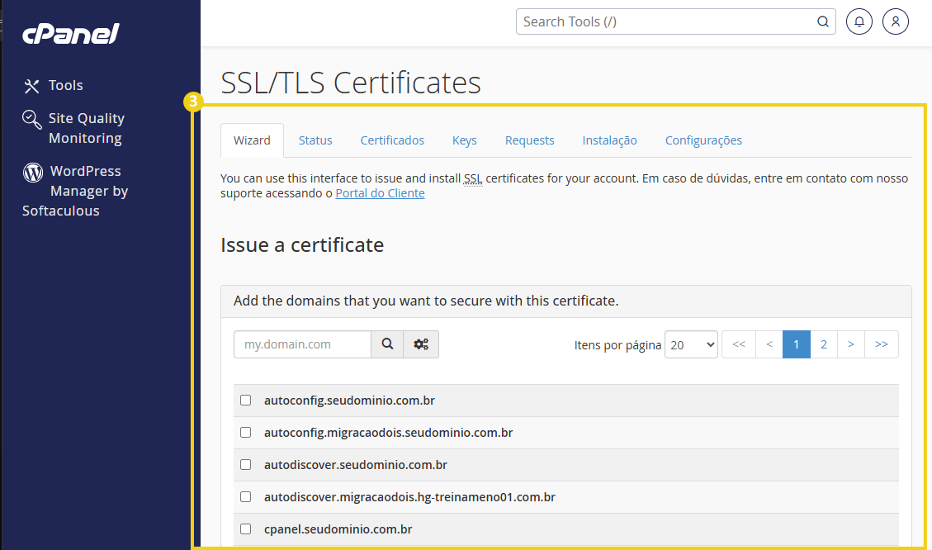Open the Certificados tab
This screenshot has width=932, height=550.
pos(392,140)
